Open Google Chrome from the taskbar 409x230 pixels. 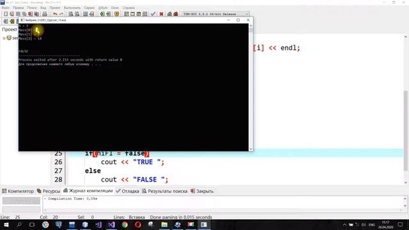pyautogui.click(x=125, y=224)
